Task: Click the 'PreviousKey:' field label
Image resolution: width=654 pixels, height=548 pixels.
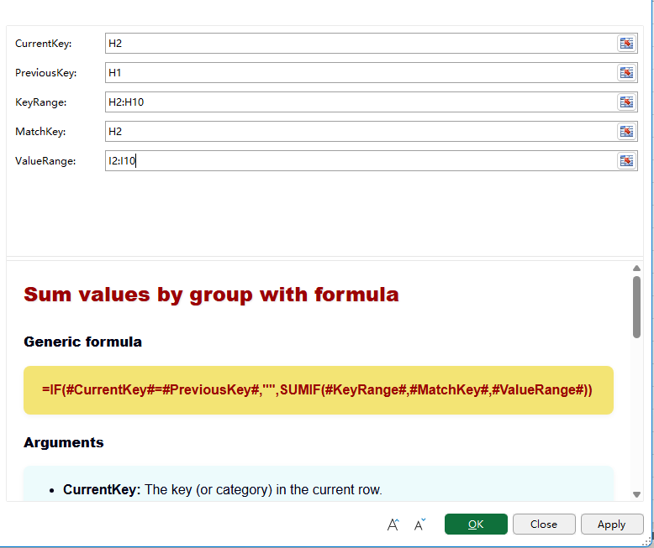Action: [x=46, y=73]
